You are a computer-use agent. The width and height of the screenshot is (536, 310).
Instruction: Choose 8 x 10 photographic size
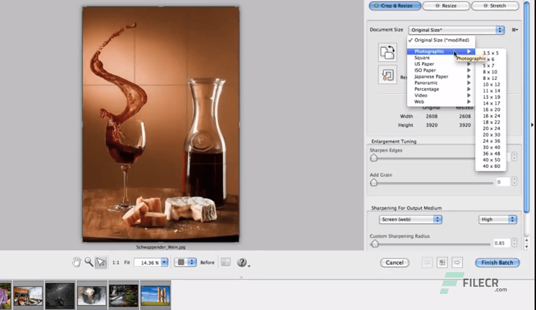click(x=490, y=72)
